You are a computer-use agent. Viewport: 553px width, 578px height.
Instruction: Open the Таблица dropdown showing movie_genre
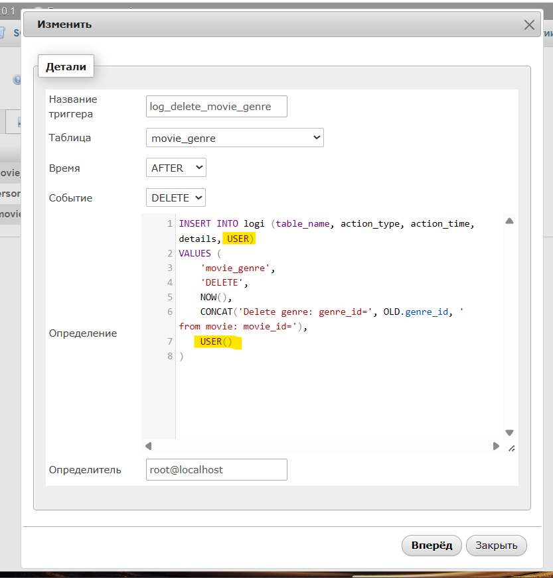(235, 138)
